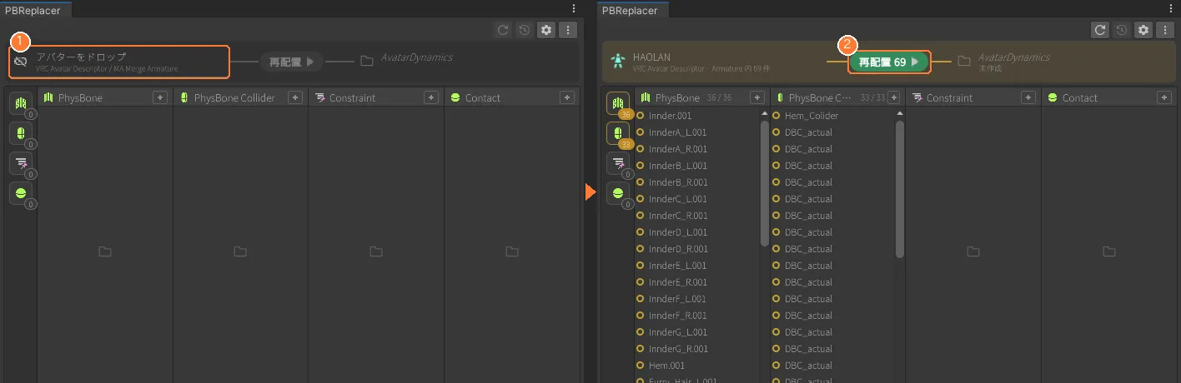Click the PhysBone list scroll-up arrow

(765, 114)
